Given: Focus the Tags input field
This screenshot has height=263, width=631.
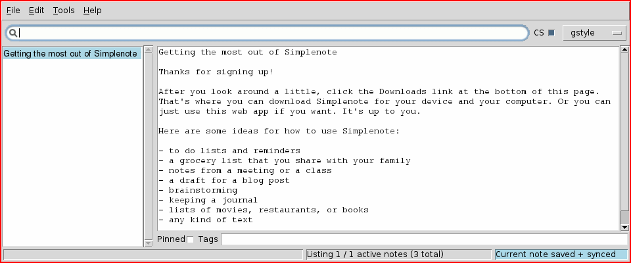Looking at the screenshot, I should coord(424,239).
